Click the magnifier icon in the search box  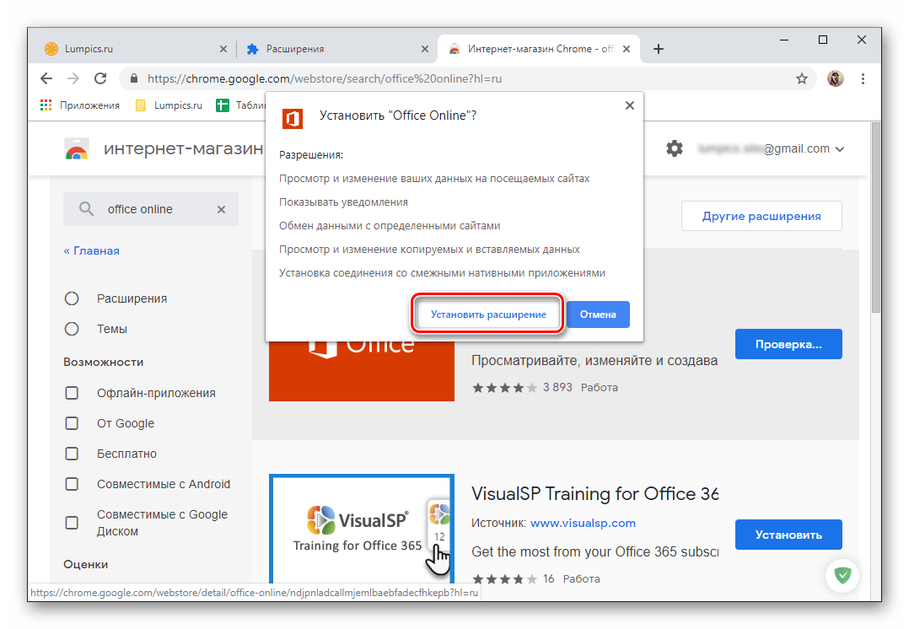click(86, 209)
